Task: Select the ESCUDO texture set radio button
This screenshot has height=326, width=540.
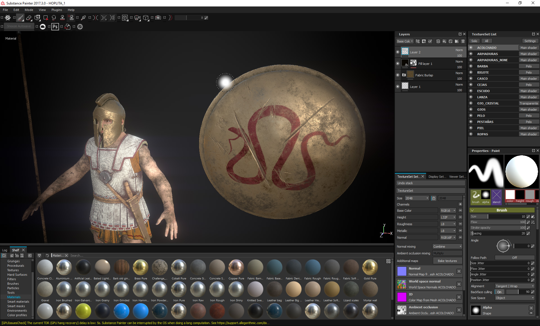Action: 471,91
